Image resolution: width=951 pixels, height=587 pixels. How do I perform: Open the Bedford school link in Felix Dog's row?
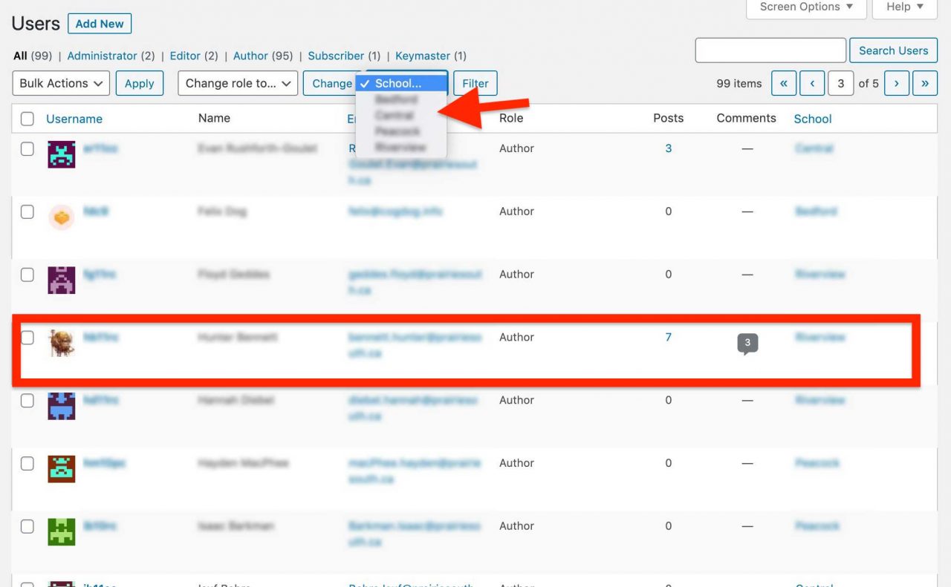(x=816, y=211)
